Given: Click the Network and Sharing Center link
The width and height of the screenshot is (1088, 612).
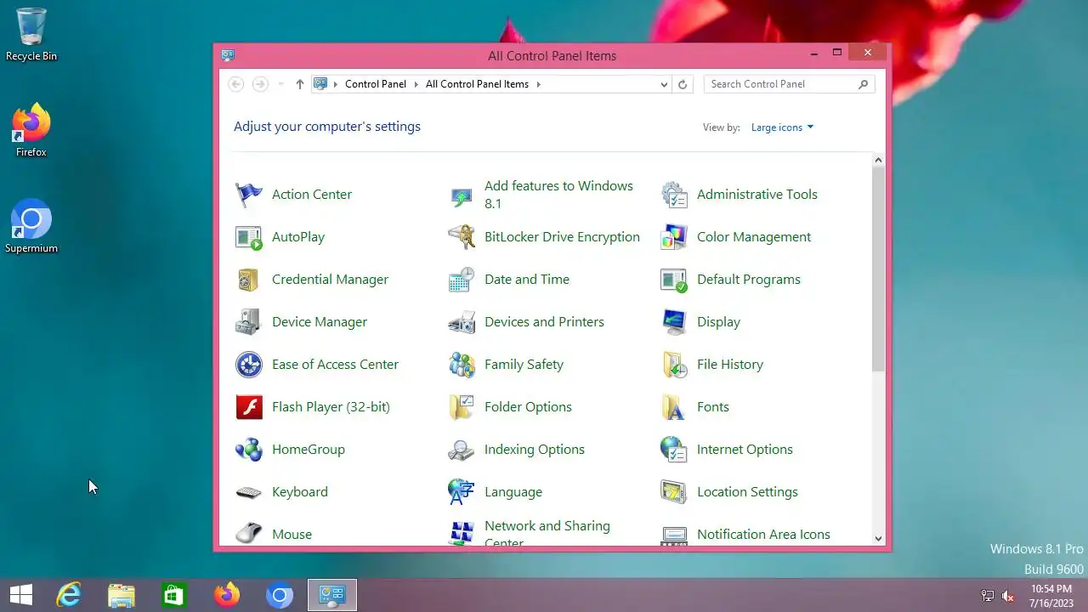Looking at the screenshot, I should [x=547, y=534].
